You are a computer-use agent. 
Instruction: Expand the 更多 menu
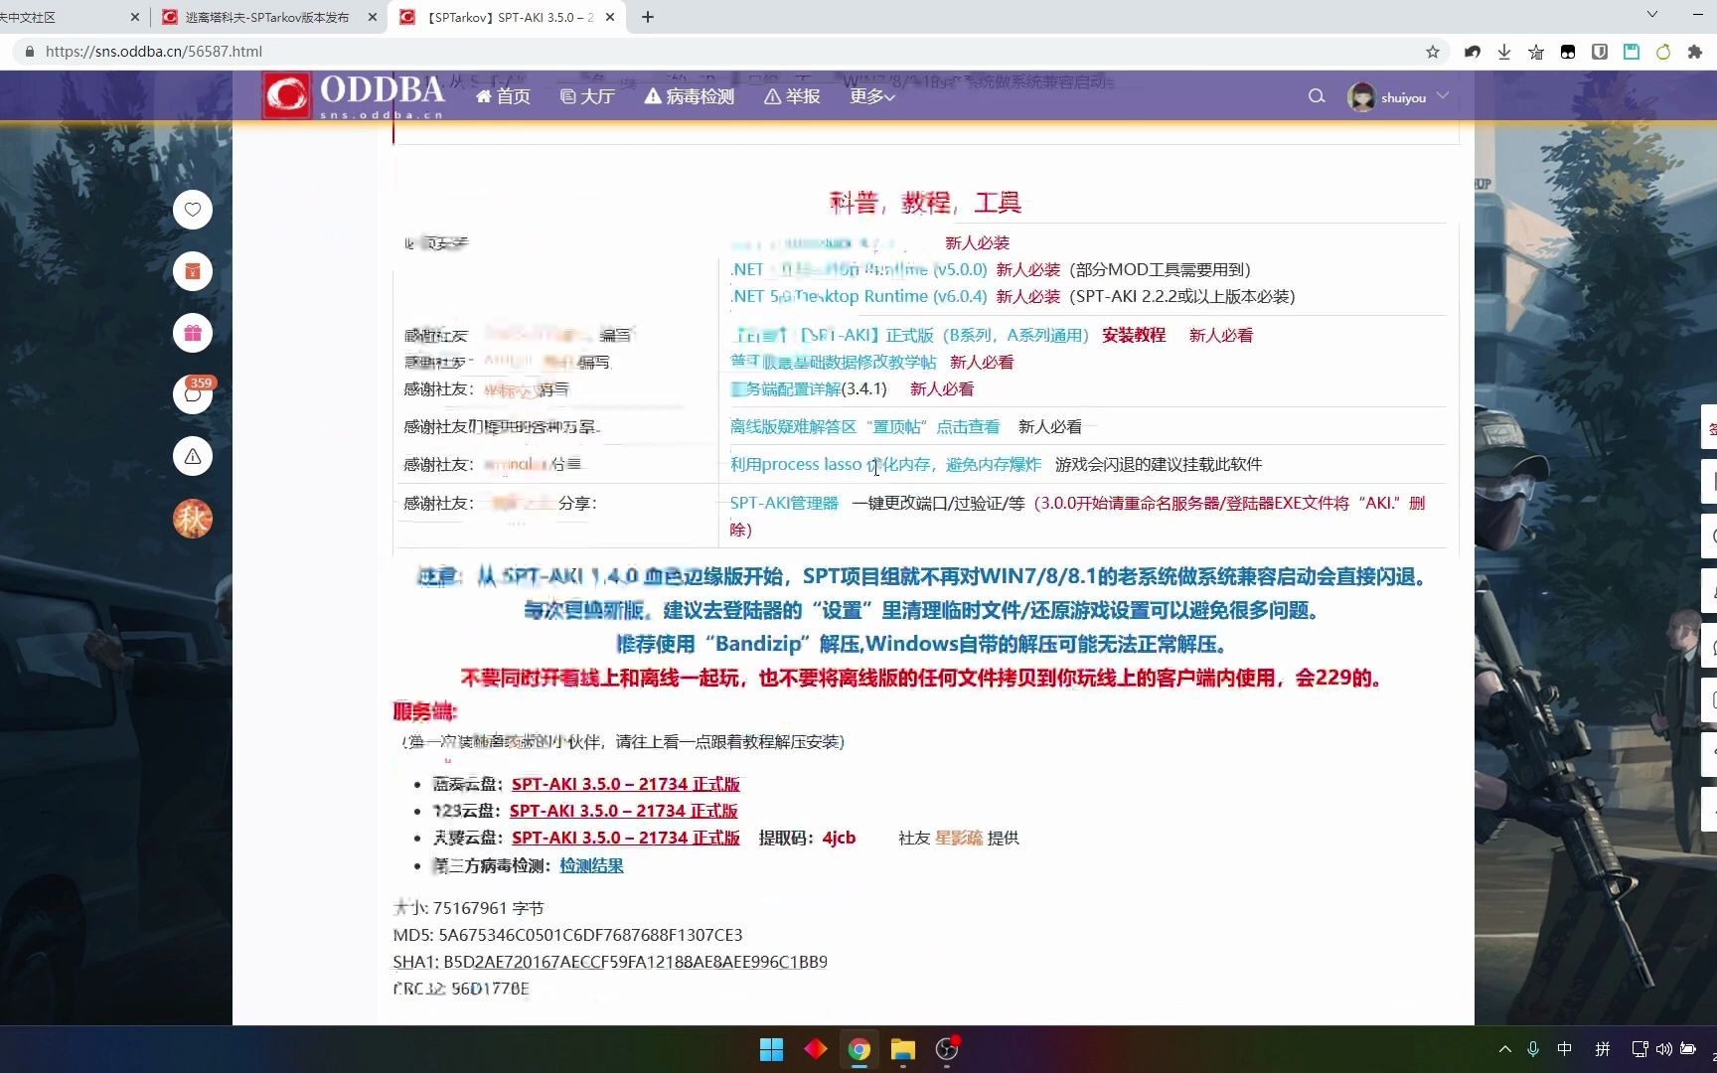872,96
